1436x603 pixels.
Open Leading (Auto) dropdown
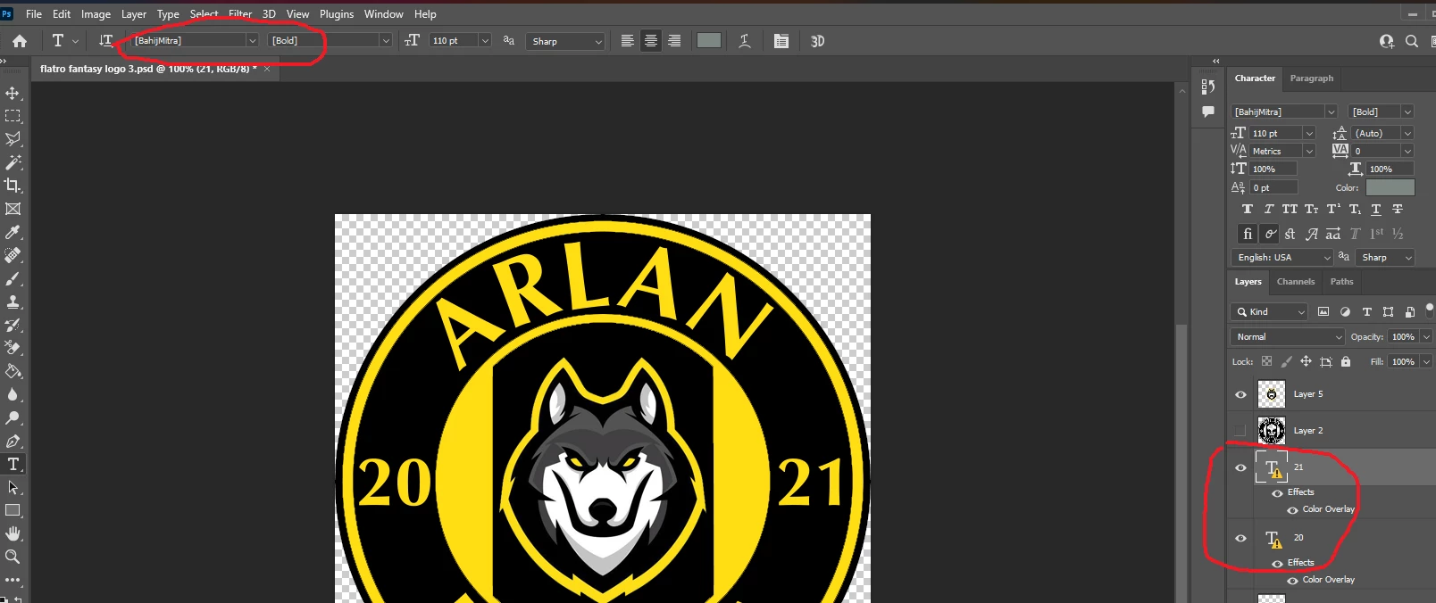pyautogui.click(x=1407, y=133)
